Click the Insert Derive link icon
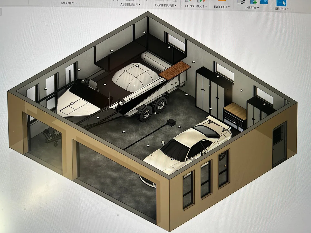Viewport: 311px width, 233px height. point(242,2)
